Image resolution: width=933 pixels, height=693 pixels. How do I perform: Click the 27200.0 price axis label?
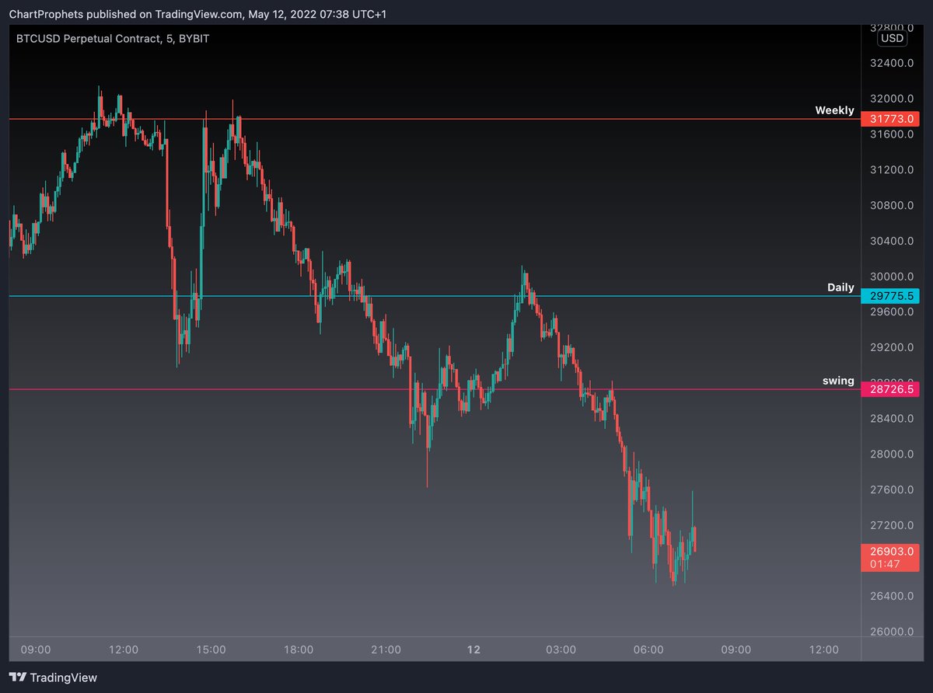(890, 525)
